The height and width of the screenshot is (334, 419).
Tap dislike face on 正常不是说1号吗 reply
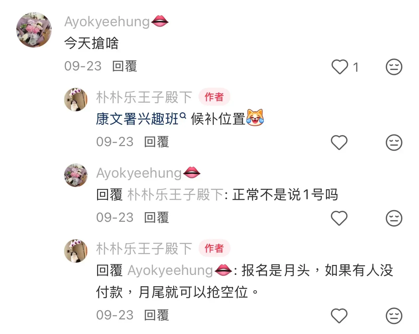point(394,218)
